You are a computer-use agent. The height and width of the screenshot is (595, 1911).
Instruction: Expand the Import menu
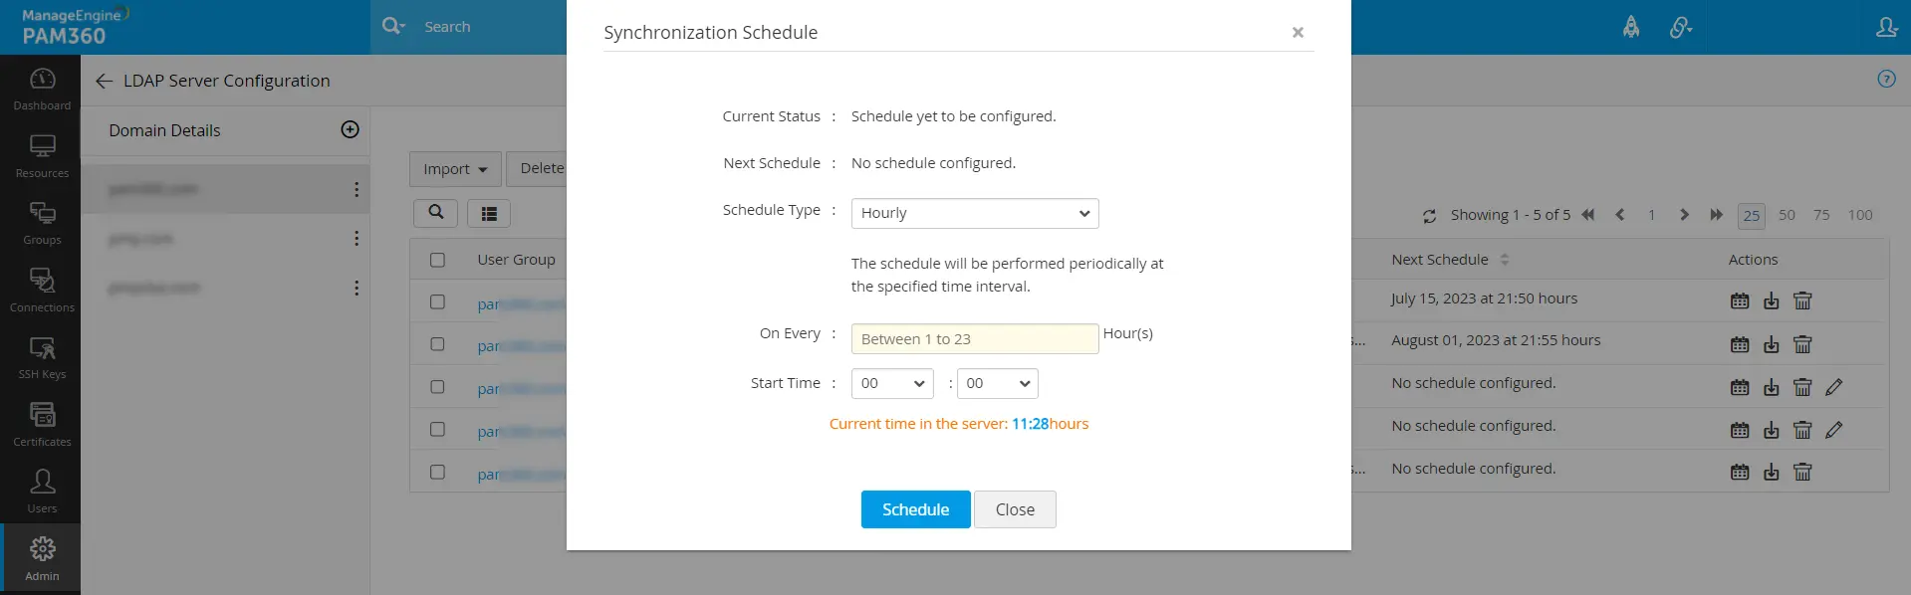[454, 168]
